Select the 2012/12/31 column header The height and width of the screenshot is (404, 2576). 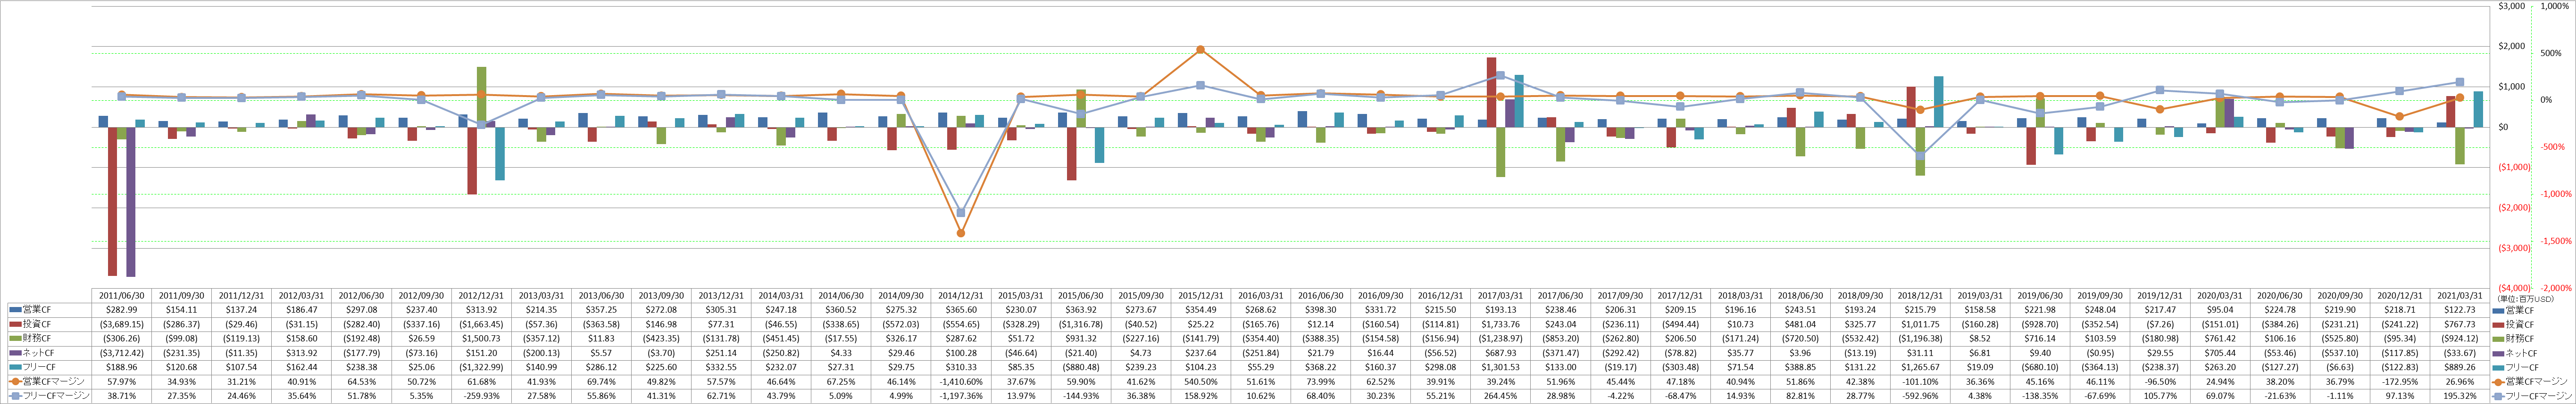pyautogui.click(x=482, y=296)
